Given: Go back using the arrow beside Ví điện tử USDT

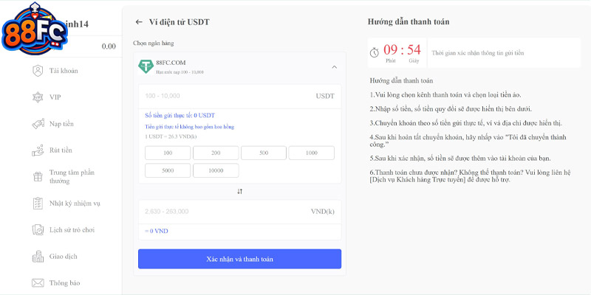Looking at the screenshot, I should point(139,22).
